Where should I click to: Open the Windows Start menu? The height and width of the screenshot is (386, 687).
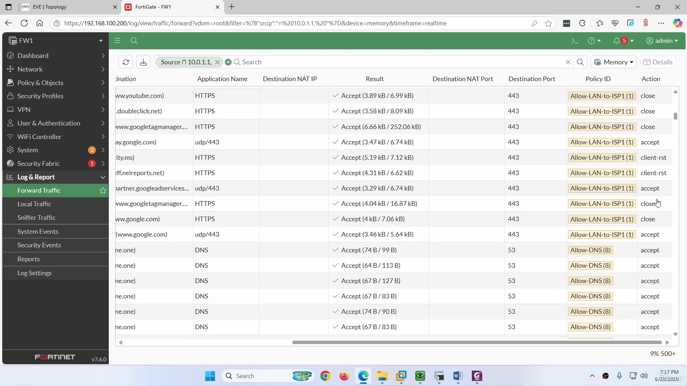(210, 376)
